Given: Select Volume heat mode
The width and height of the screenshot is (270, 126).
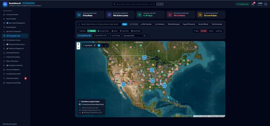Looking at the screenshot, I should click(211, 31).
